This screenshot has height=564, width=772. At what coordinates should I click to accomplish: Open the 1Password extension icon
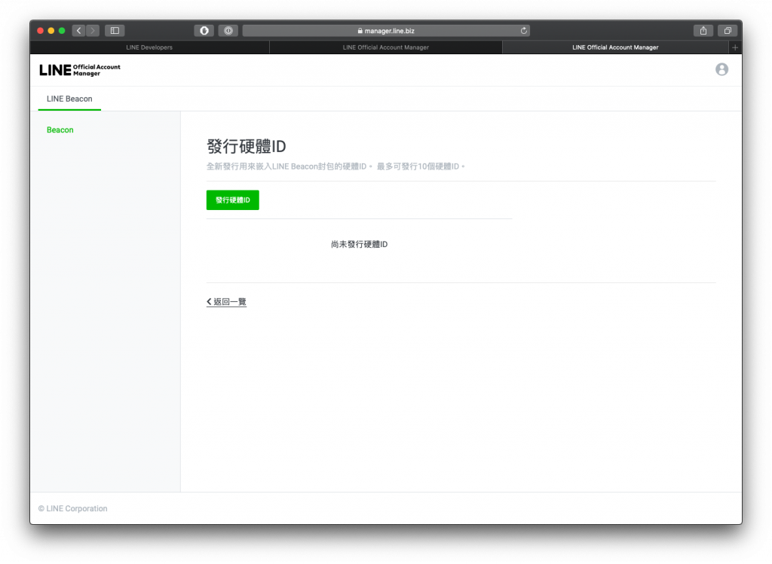pyautogui.click(x=228, y=30)
